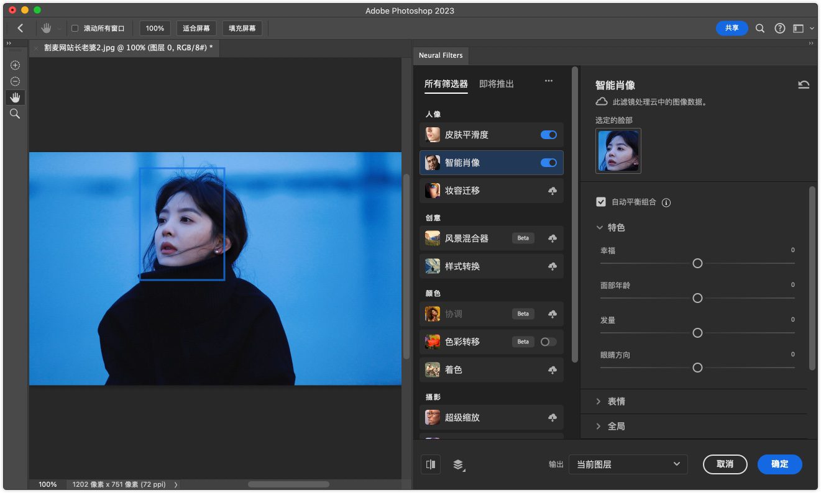Open the search icon in top bar
Screen dimensions: 821x493
[x=760, y=28]
